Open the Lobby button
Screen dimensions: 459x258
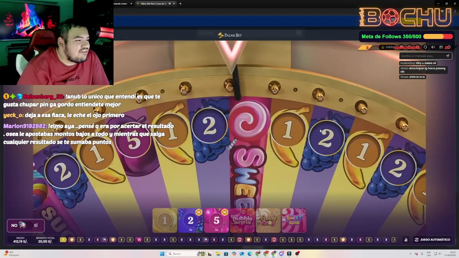(387, 47)
